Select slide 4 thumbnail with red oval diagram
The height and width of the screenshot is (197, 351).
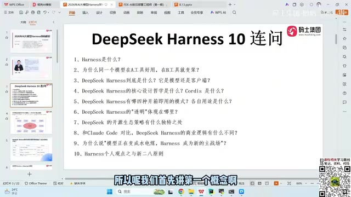tap(31, 123)
